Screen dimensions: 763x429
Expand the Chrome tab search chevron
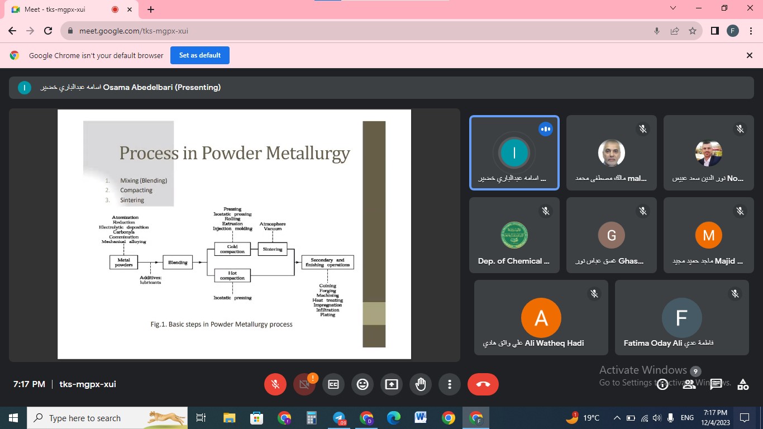click(673, 8)
